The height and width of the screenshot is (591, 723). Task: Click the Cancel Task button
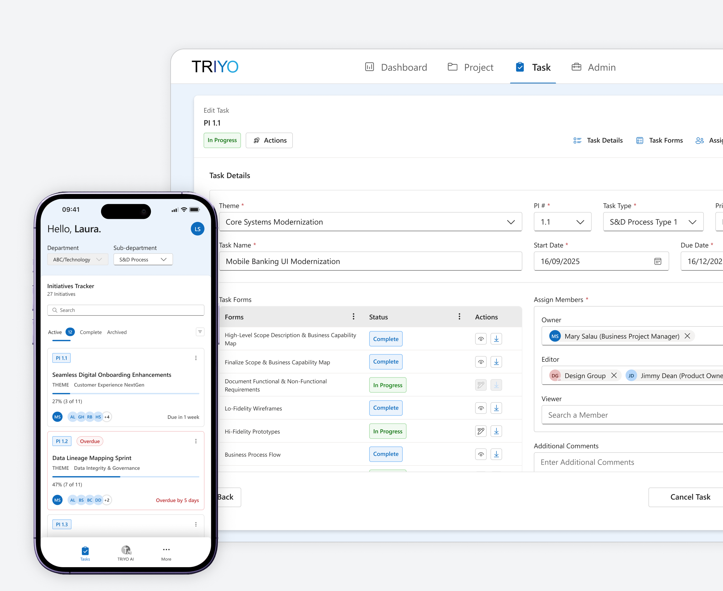click(690, 497)
